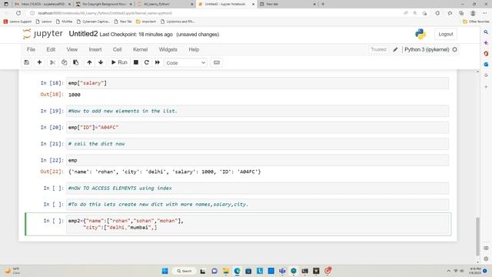Select the '# call the dict now' cell
Image resolution: width=492 pixels, height=277 pixels.
pos(258,144)
